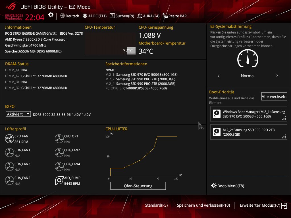Click the date 09/03/2025

point(14,15)
